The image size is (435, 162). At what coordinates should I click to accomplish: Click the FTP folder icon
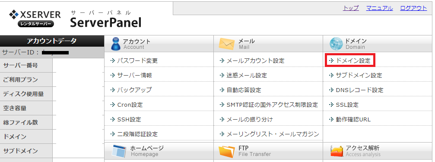tap(227, 151)
